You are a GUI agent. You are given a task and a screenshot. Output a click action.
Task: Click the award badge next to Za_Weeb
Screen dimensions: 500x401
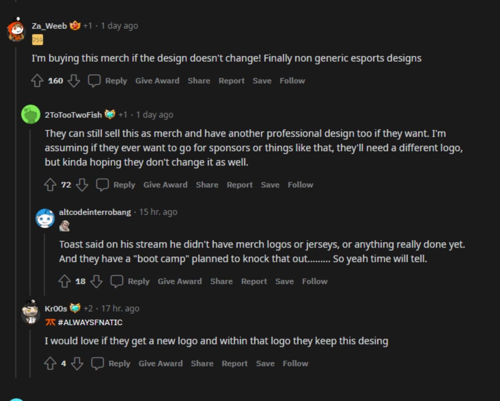pyautogui.click(x=75, y=25)
